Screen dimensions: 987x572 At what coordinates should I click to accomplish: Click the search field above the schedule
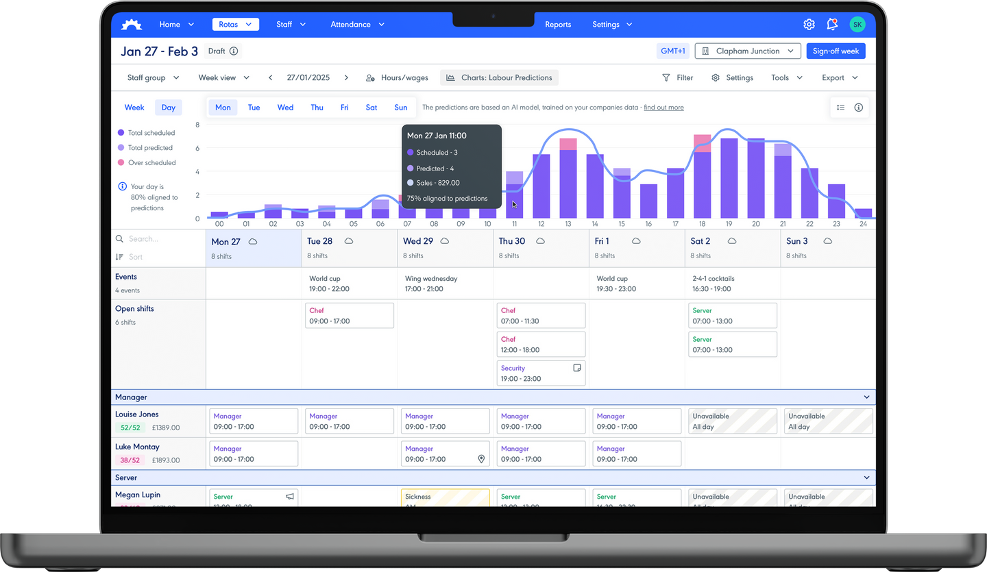click(147, 238)
